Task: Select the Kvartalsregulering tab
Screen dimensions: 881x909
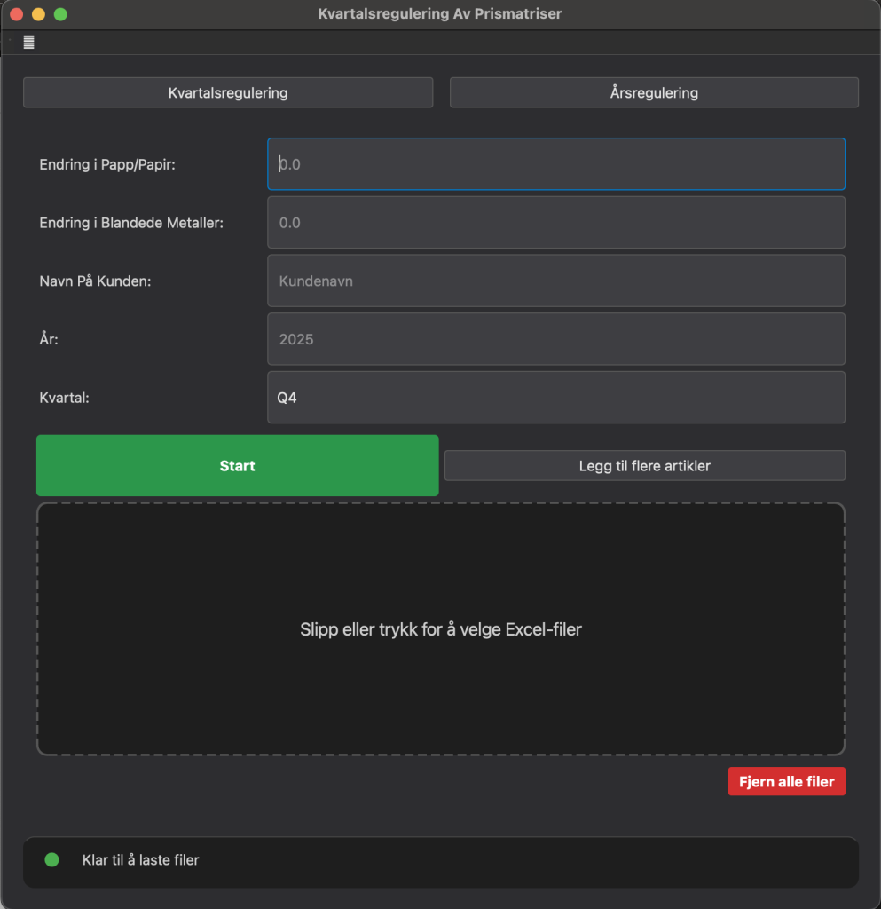Action: click(x=228, y=92)
